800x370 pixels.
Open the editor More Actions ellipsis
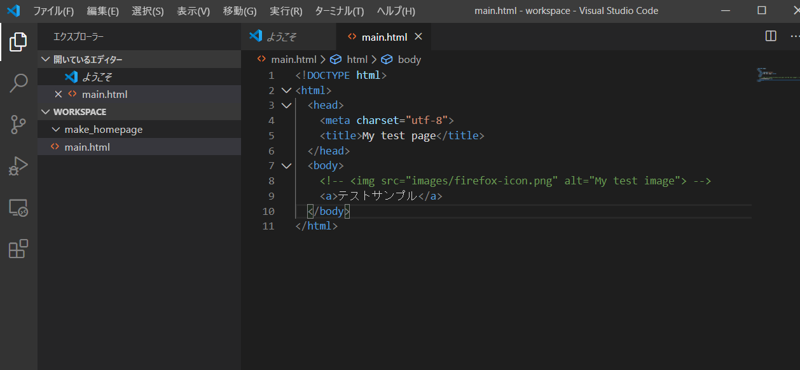(x=794, y=36)
